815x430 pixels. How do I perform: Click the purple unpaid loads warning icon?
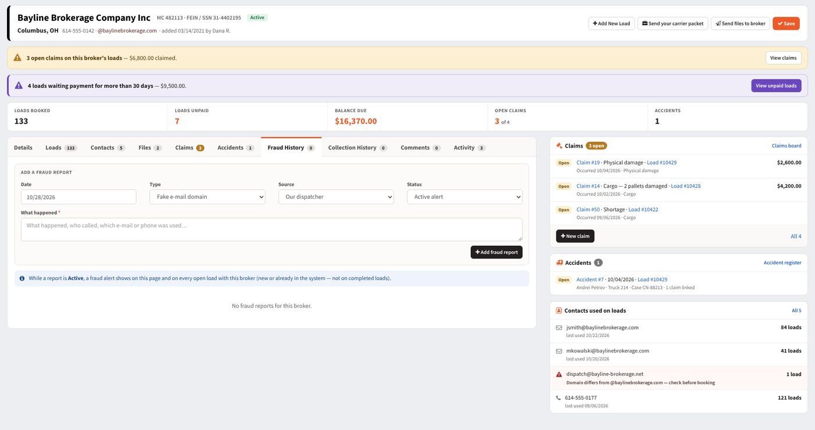[19, 85]
